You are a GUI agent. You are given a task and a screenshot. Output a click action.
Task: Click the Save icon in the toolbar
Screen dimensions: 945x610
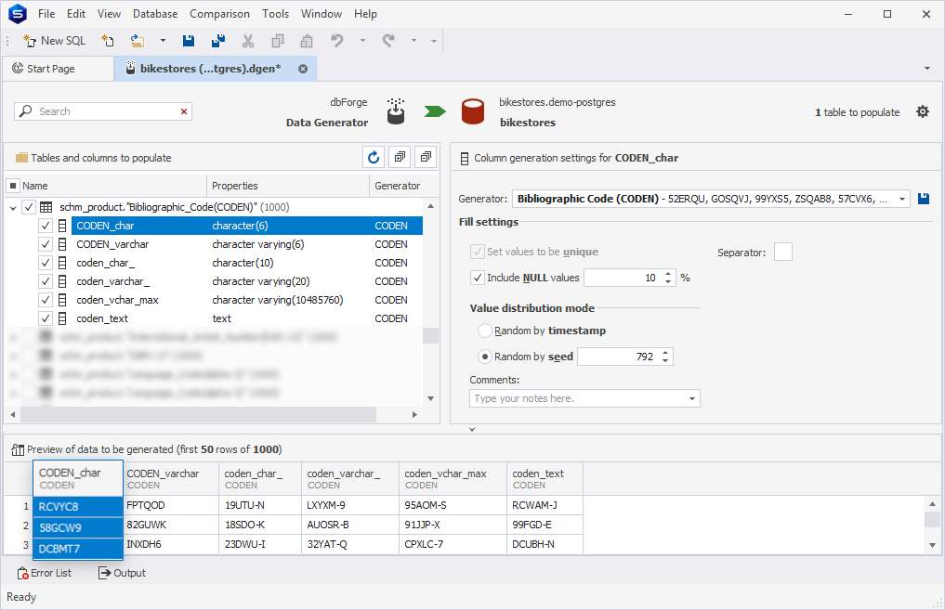click(x=189, y=41)
